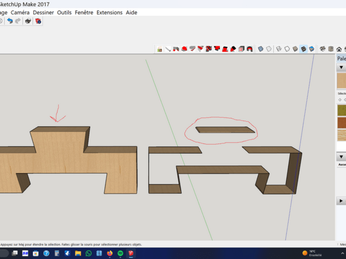Screen dimensions: 346x259
Task: Open the Aide menu
Action: click(131, 12)
